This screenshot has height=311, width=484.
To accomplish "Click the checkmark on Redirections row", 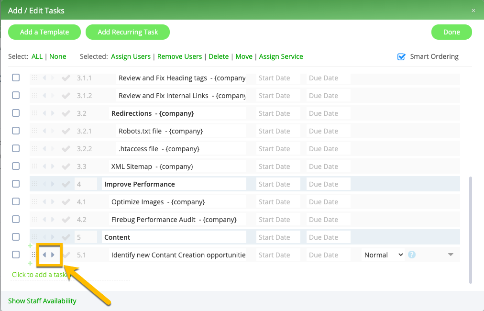I will click(66, 113).
